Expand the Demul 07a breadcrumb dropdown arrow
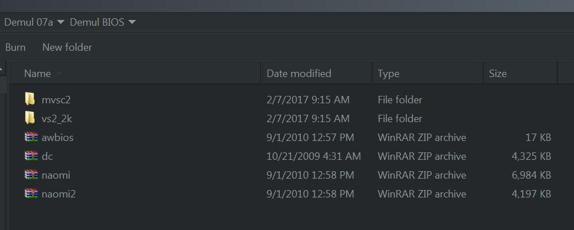Viewport: 574px width, 230px height. 61,22
